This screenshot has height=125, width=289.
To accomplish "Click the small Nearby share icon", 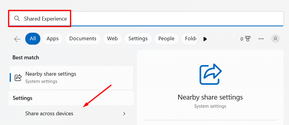I will pos(18,77).
